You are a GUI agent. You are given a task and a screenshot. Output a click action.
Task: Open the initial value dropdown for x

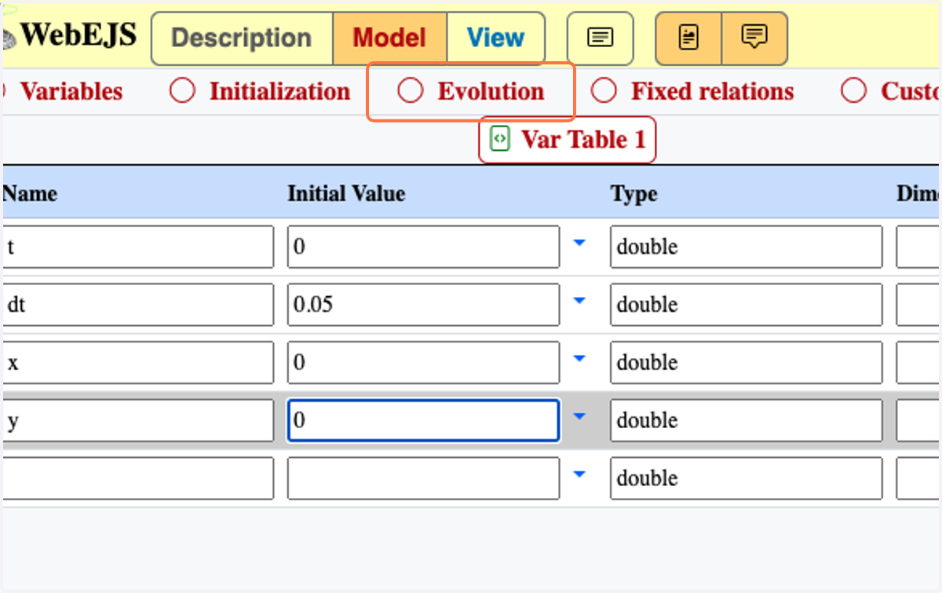click(x=579, y=360)
